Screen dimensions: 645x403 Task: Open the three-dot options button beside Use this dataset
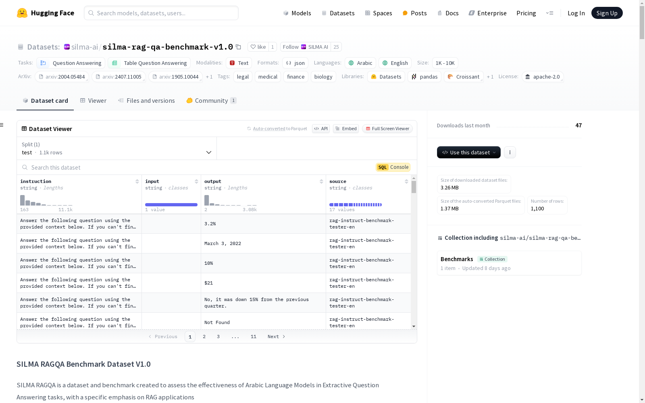click(x=510, y=152)
